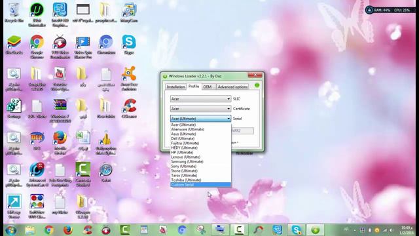Launch Chromium from the desktop
Screen dimensions: 419x236
[106, 45]
